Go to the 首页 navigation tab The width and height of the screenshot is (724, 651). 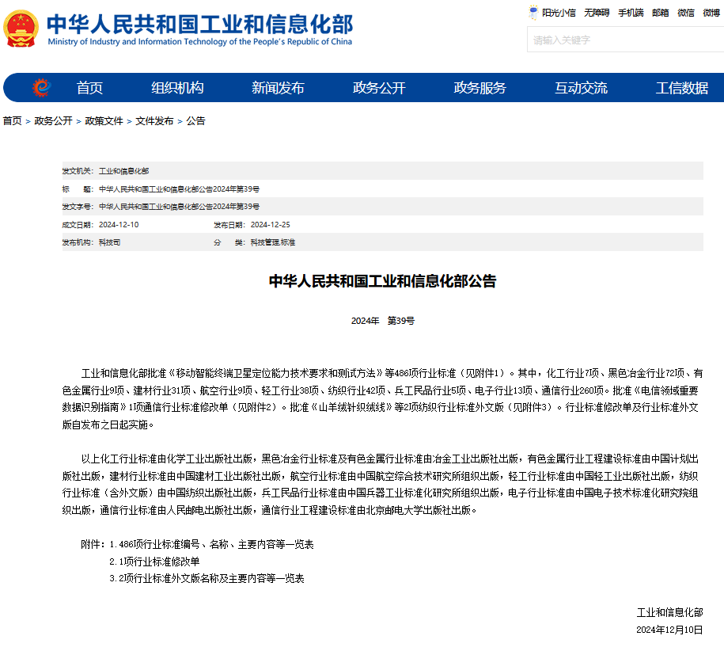[89, 88]
